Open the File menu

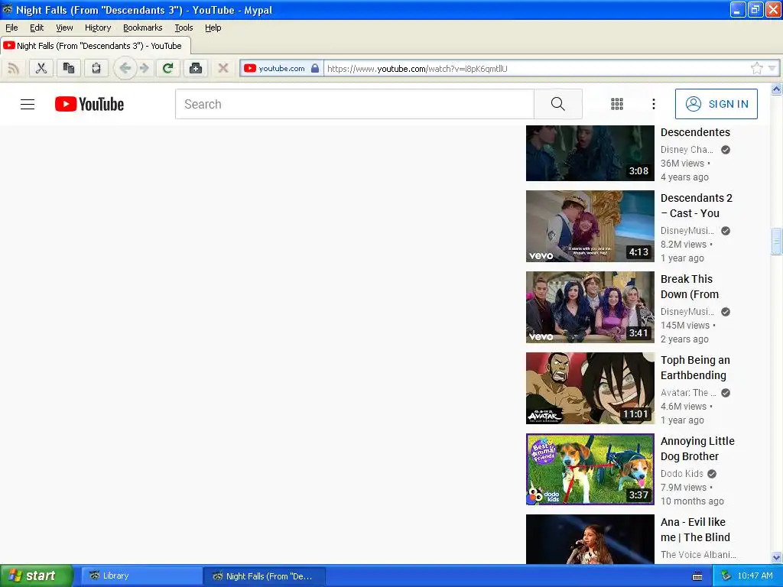[x=11, y=28]
